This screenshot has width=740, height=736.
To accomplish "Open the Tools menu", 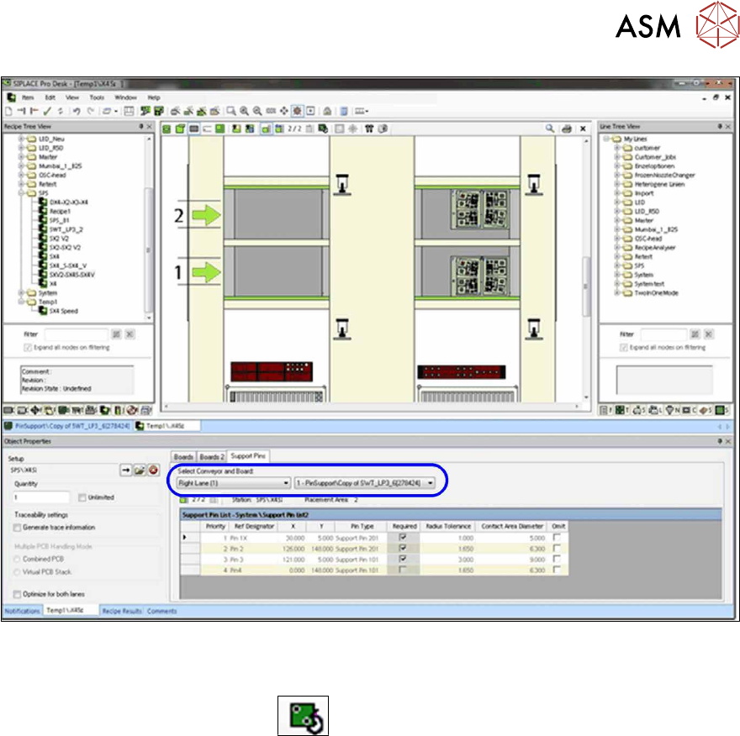I will point(97,97).
